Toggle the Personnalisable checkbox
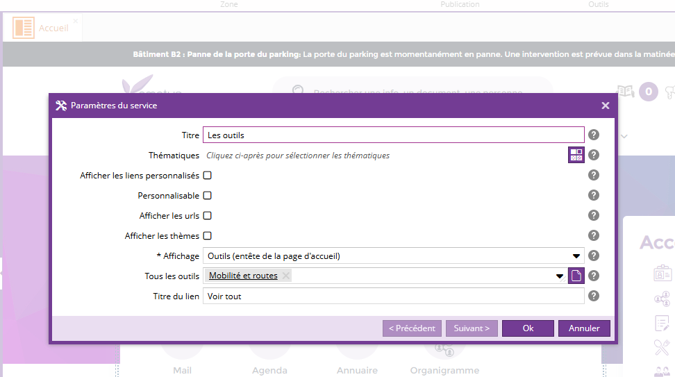The height and width of the screenshot is (377, 675). pyautogui.click(x=207, y=196)
